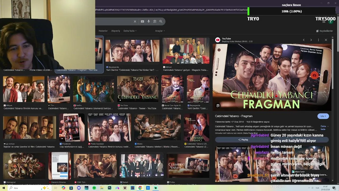Clear the search box with the X icon
The height and width of the screenshot is (191, 339).
(135, 21)
